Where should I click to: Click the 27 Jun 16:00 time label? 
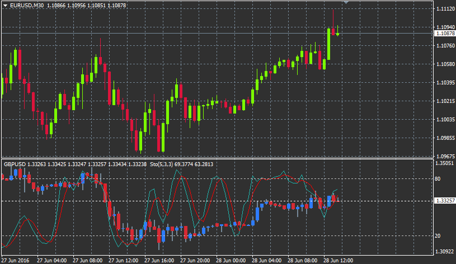(x=159, y=260)
